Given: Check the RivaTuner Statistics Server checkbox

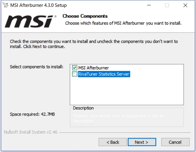Looking at the screenshot, I should click(x=75, y=74).
